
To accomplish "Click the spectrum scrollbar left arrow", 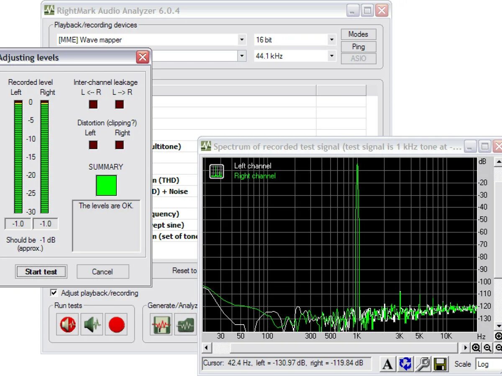I will click(206, 348).
